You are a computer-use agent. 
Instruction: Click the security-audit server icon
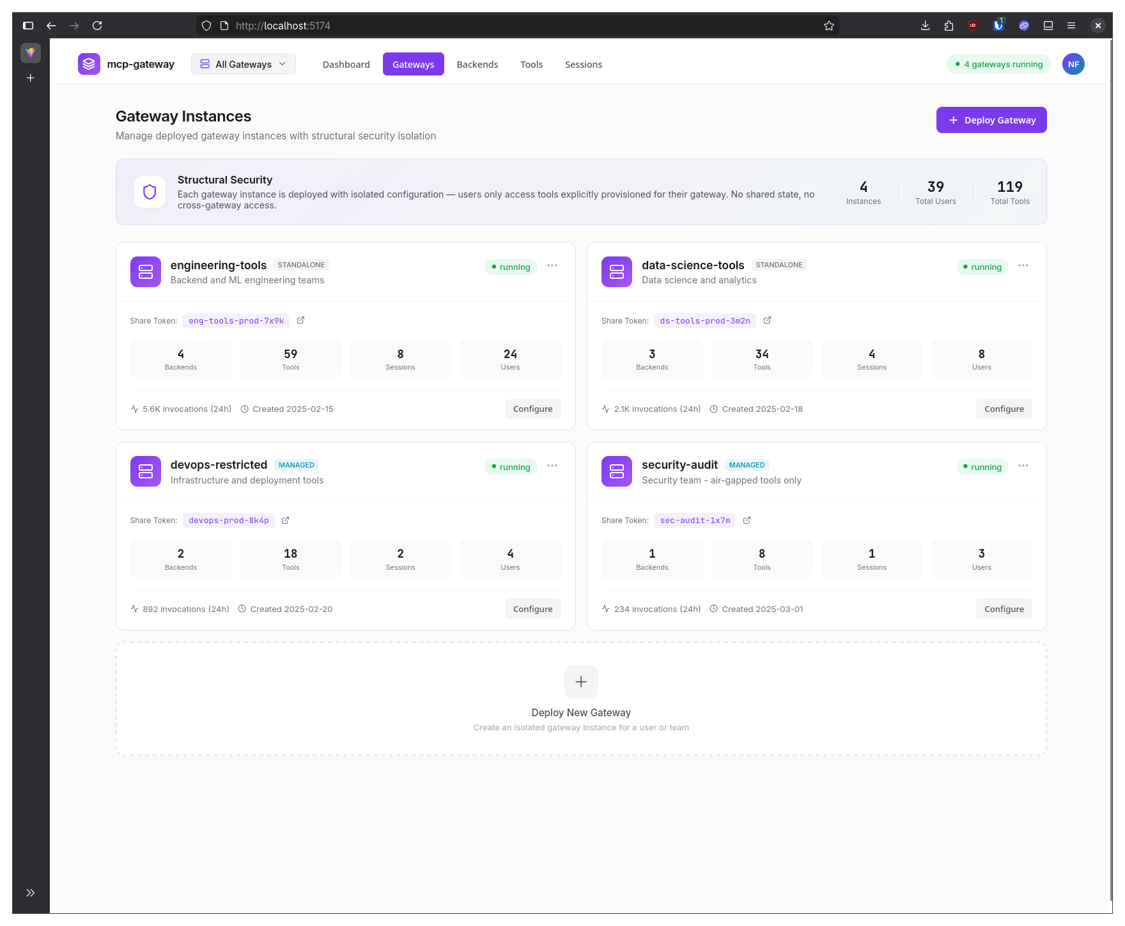[617, 471]
